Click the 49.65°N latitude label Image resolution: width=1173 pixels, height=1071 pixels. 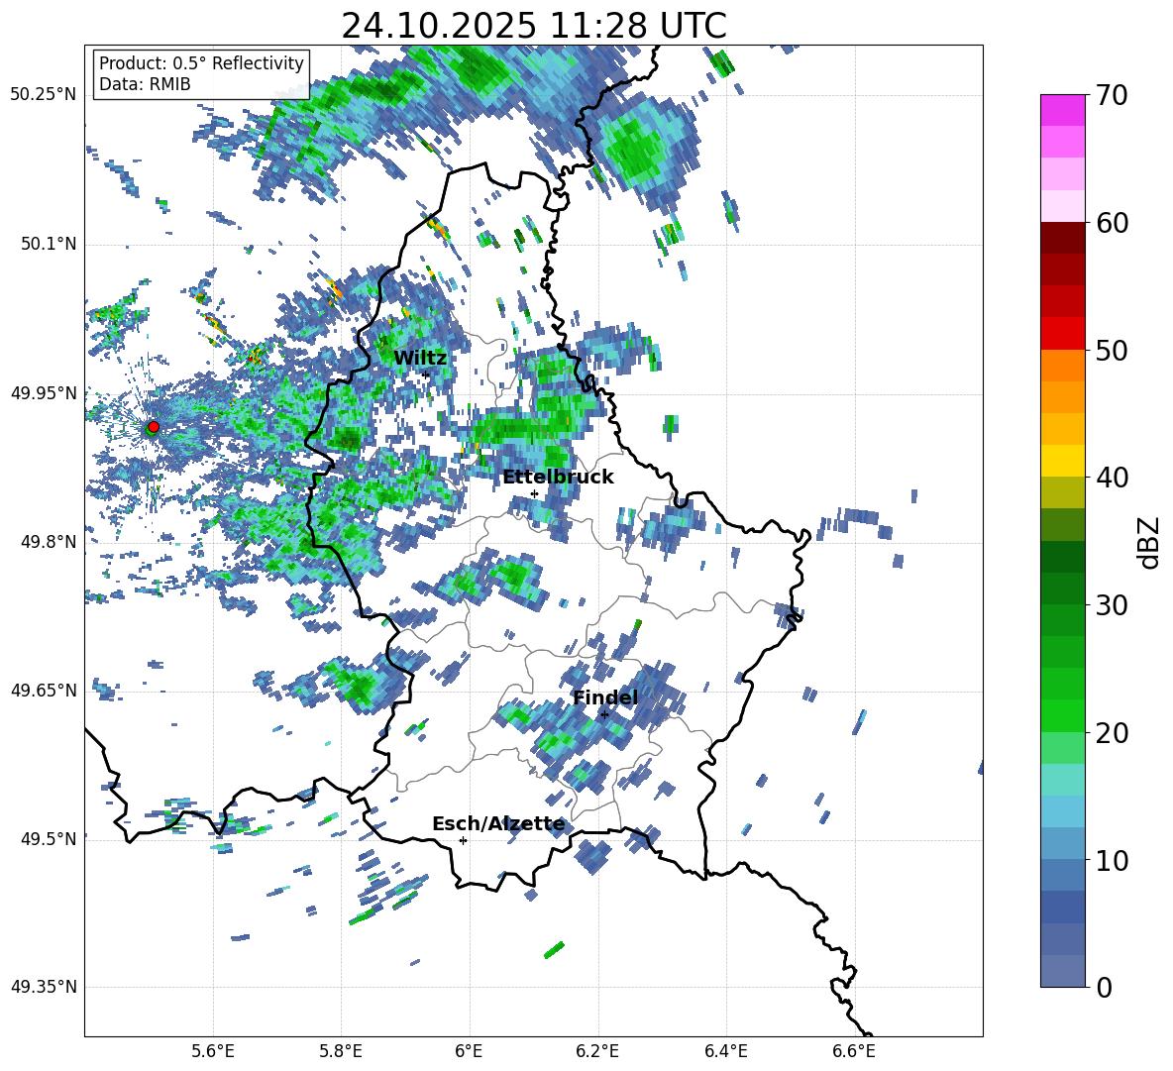pos(44,691)
